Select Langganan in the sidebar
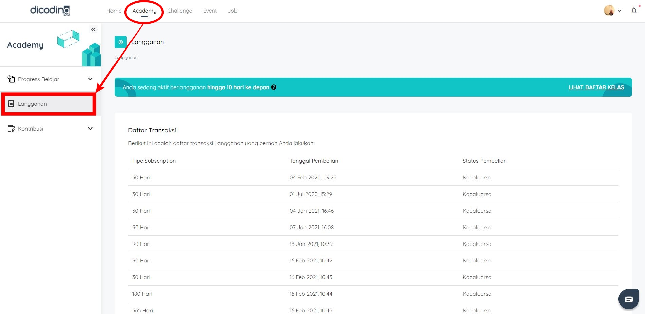The height and width of the screenshot is (314, 645). [32, 104]
